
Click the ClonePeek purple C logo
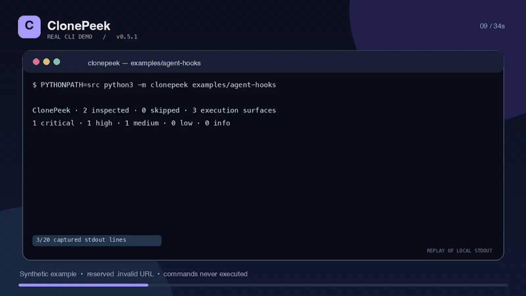click(x=29, y=27)
